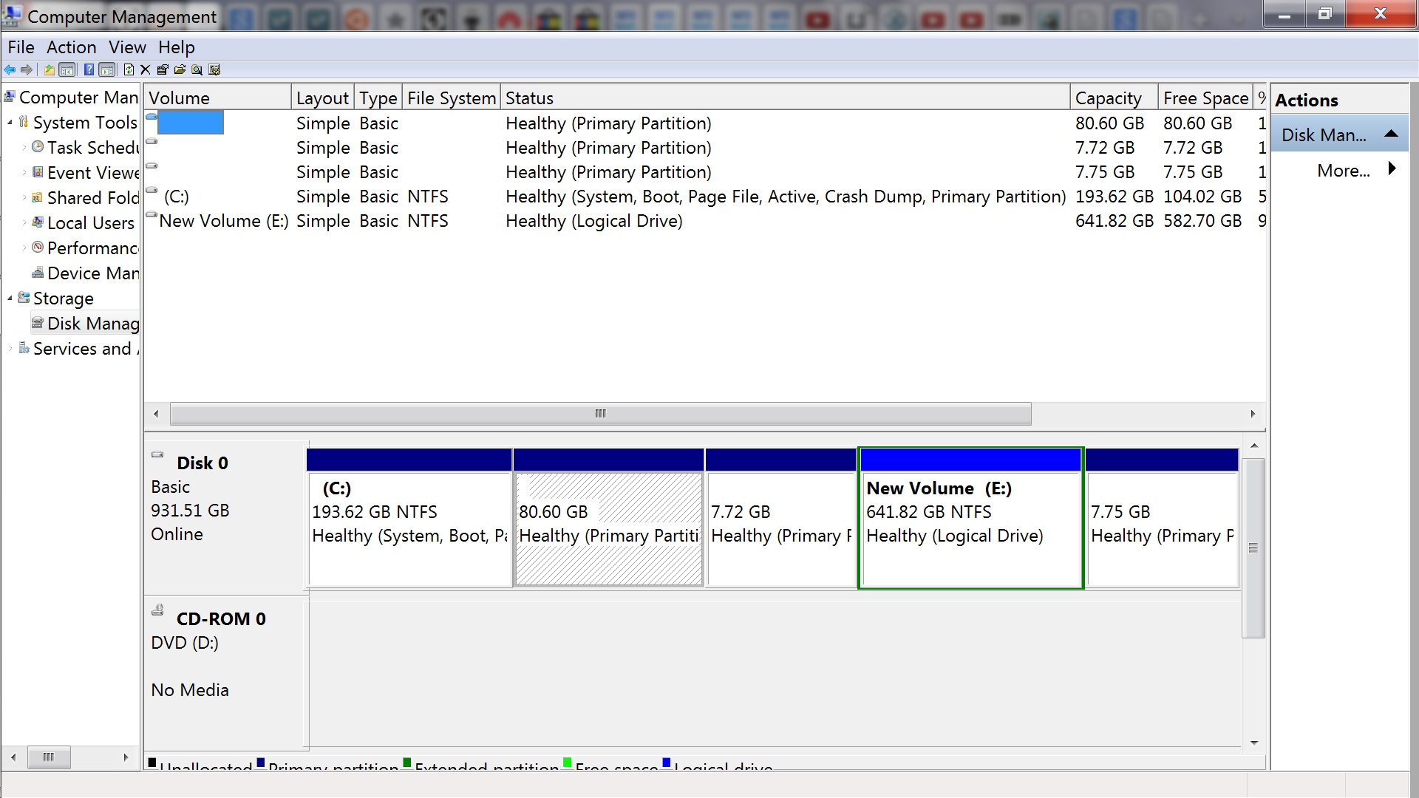
Task: Collapse the Storage tree node
Action: coord(10,299)
